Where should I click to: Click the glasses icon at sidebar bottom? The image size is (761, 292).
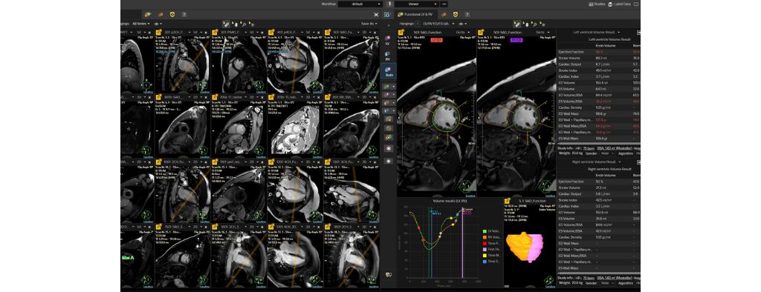(x=388, y=274)
